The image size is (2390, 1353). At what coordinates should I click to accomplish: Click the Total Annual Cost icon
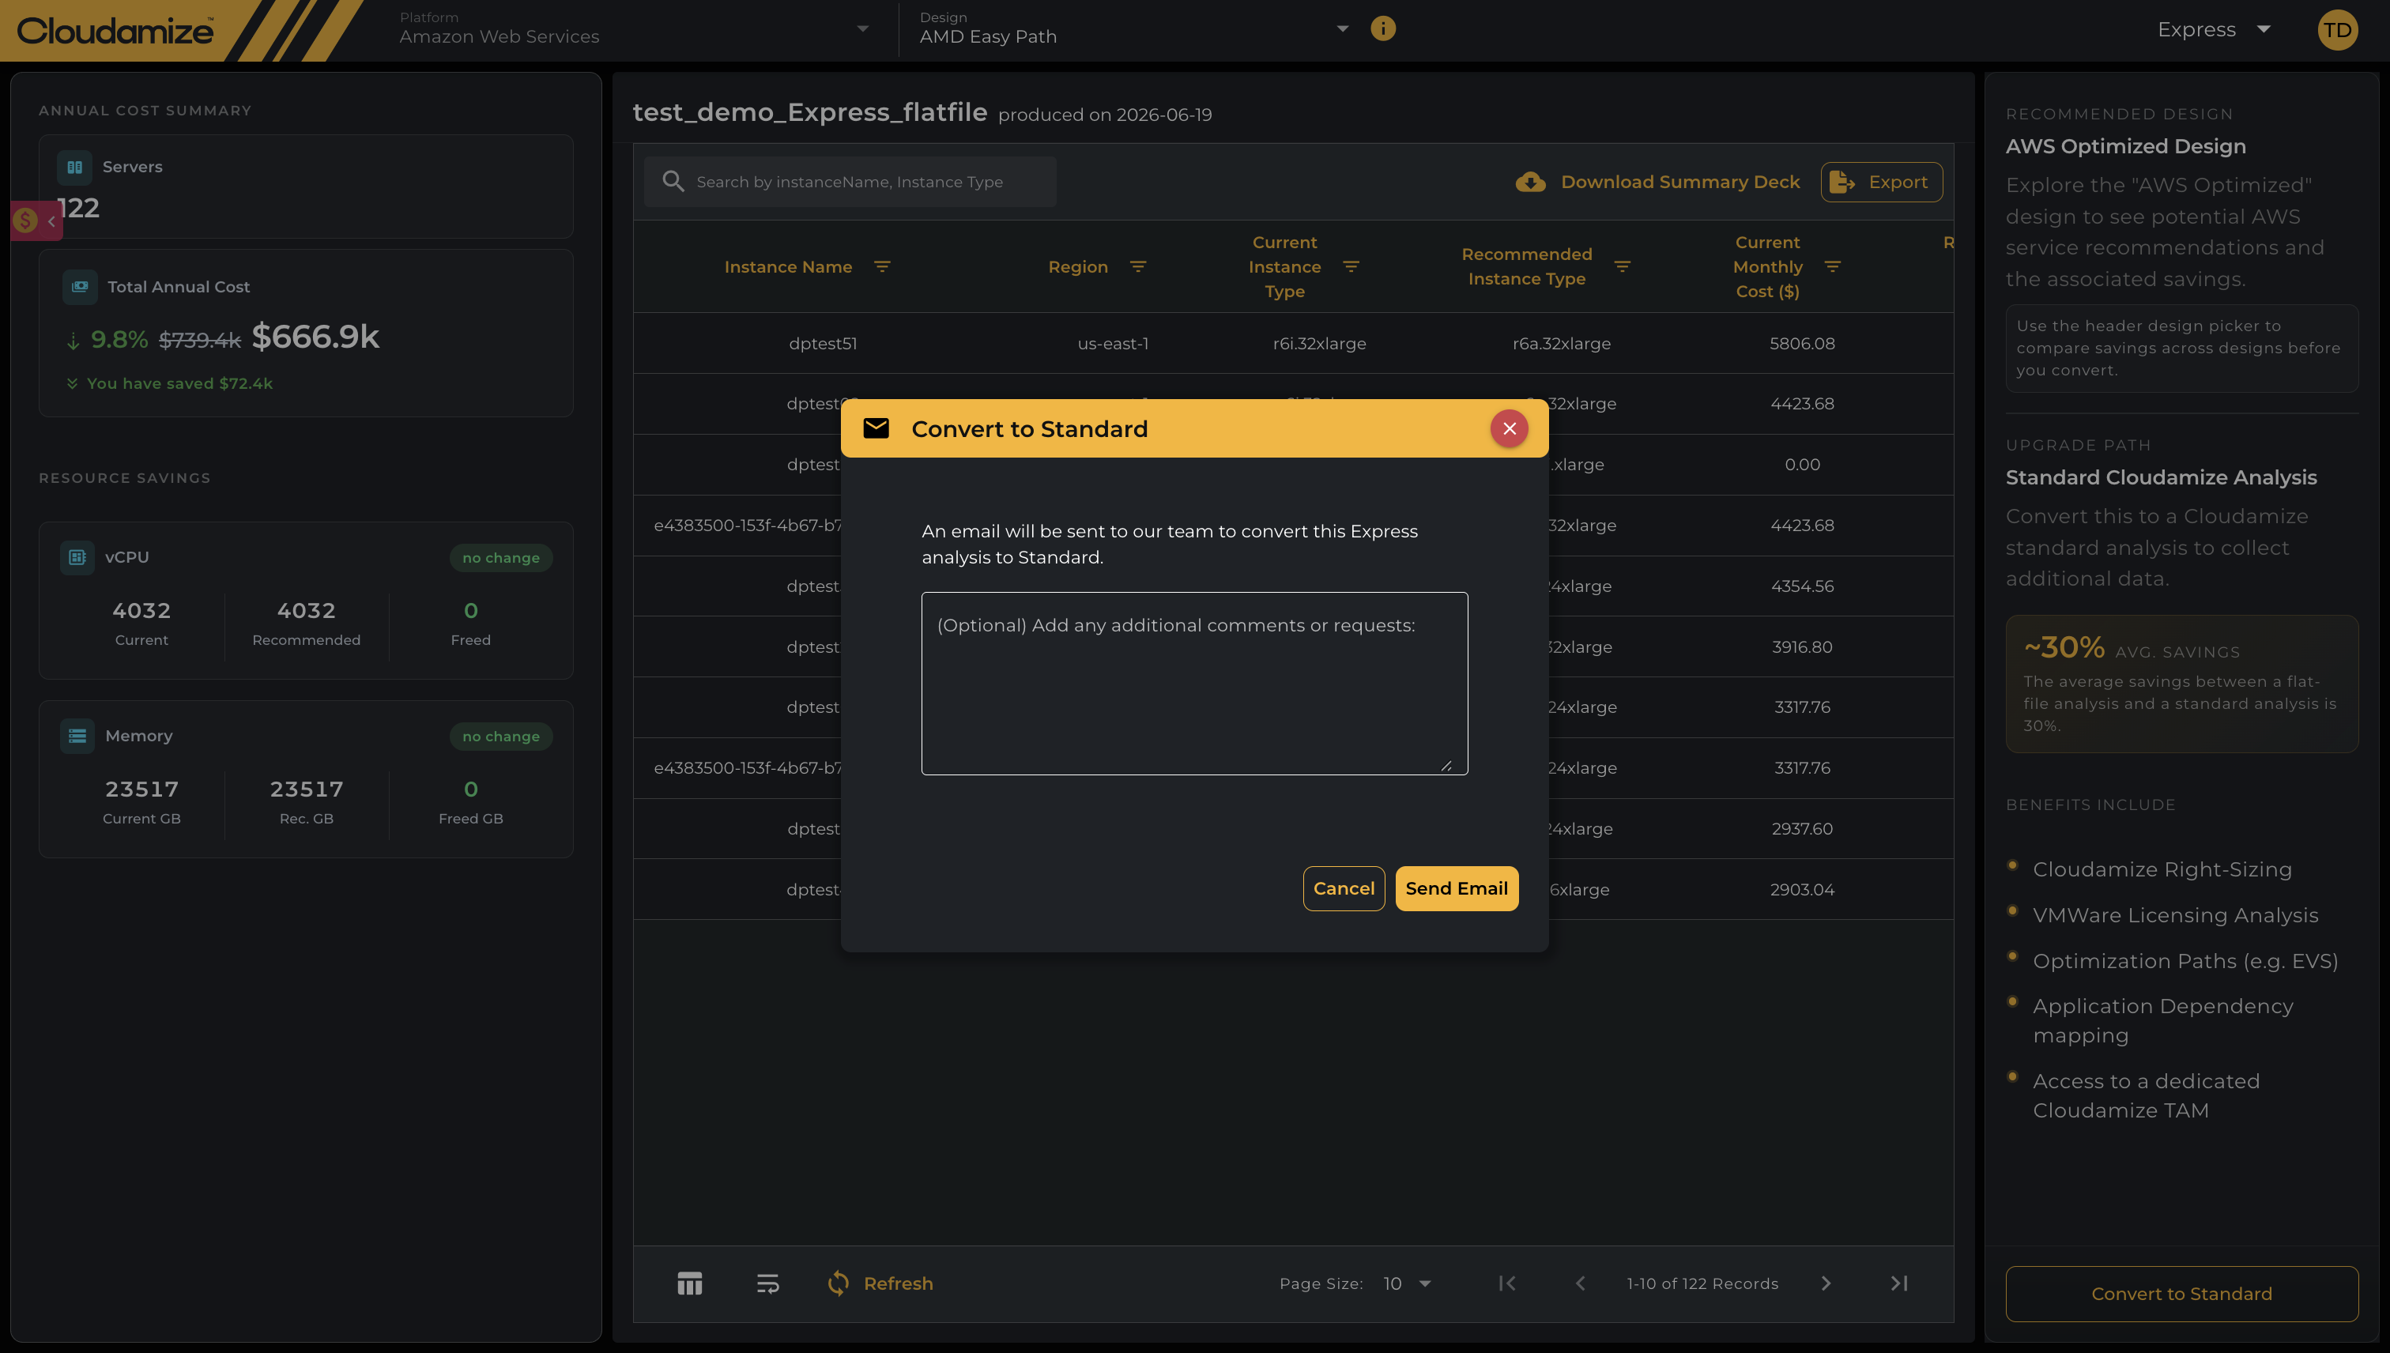pyautogui.click(x=80, y=286)
